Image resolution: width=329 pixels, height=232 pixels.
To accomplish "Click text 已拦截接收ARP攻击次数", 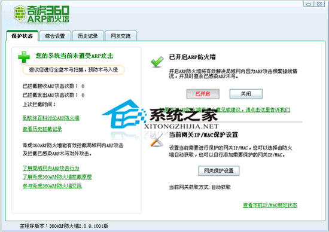I will coord(50,86).
